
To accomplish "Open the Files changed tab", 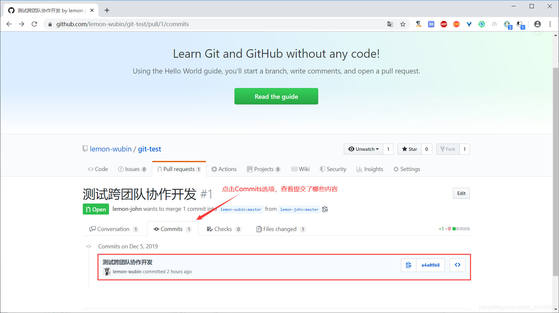I will coord(281,229).
